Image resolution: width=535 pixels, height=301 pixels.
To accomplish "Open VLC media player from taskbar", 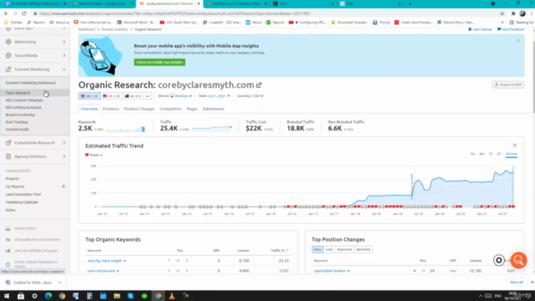I will [x=171, y=296].
